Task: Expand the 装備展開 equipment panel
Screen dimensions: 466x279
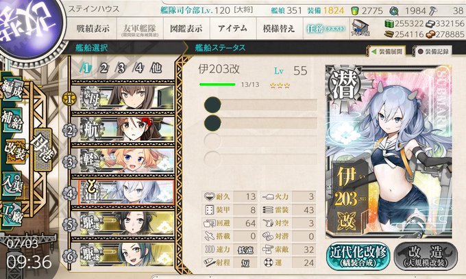Action: coord(387,51)
